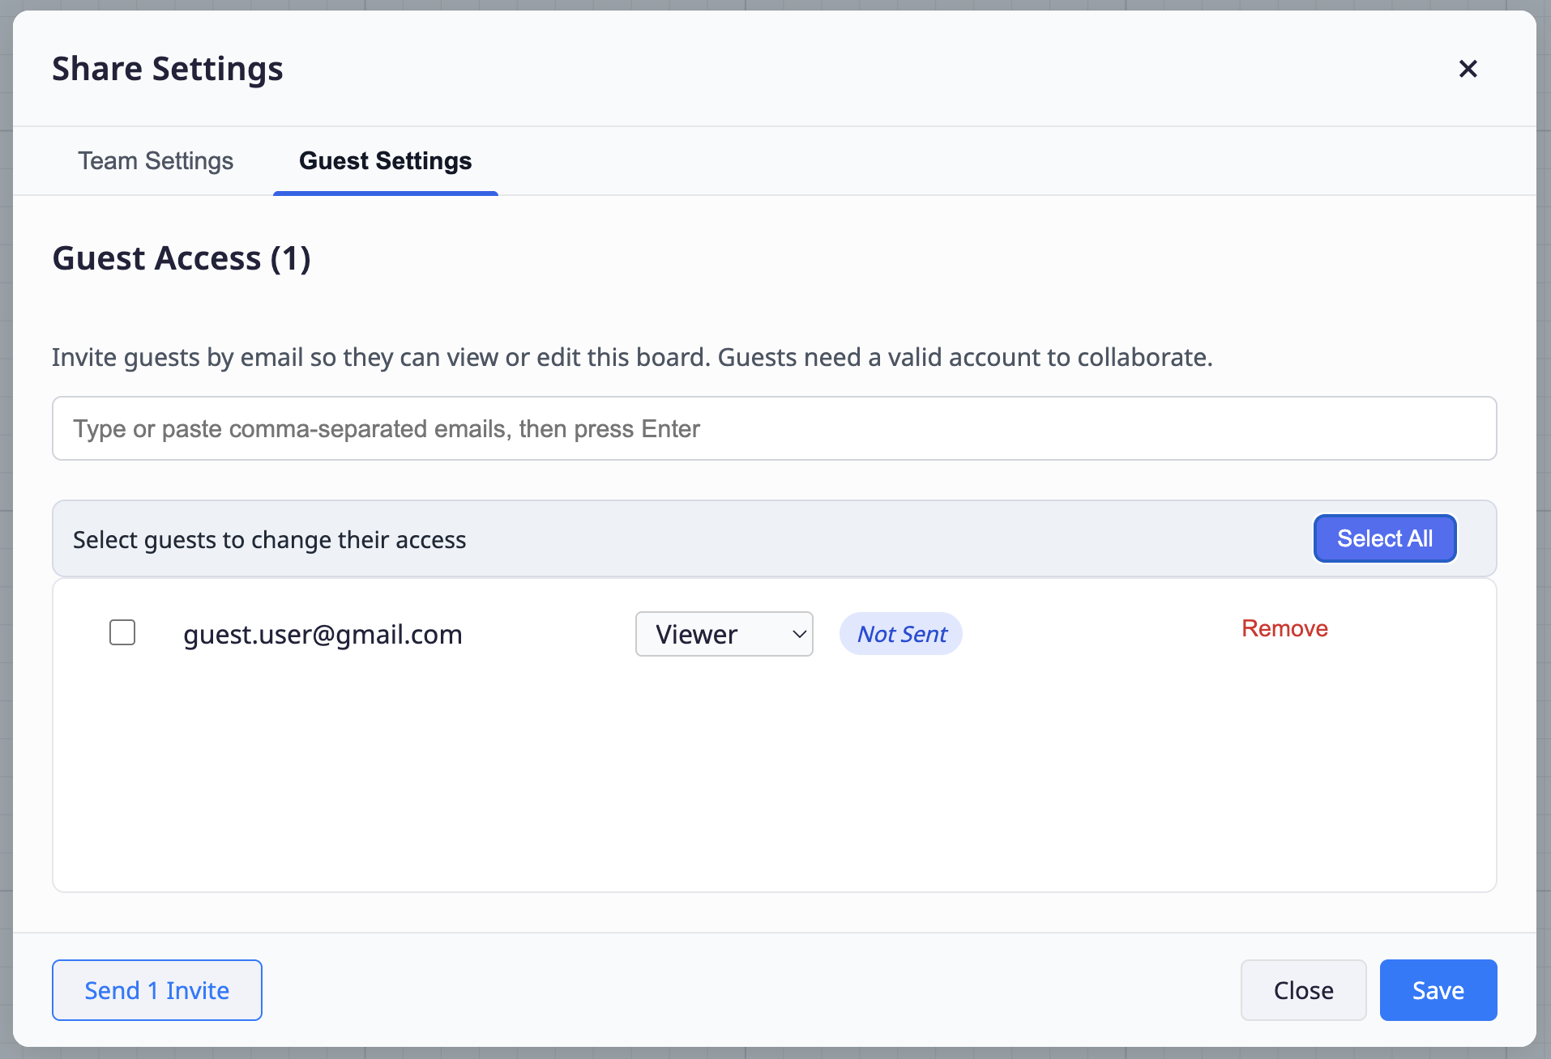
Task: Click 'Select guests to change their access' text
Action: [269, 539]
